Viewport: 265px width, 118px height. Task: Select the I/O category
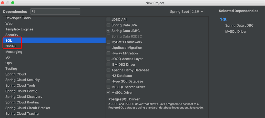click(54, 57)
